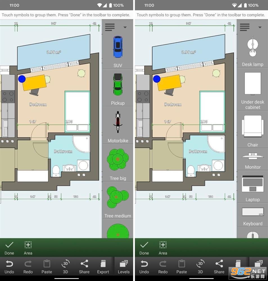Touch desk chair below yellow desk in left plan
The image size is (268, 281).
pyautogui.click(x=35, y=92)
